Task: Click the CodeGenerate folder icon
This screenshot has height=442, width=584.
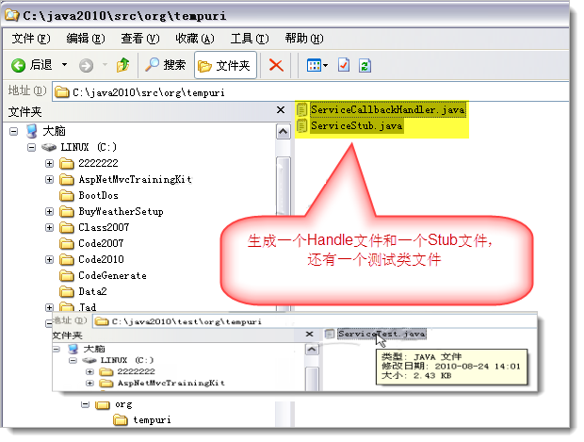Action: coord(67,275)
